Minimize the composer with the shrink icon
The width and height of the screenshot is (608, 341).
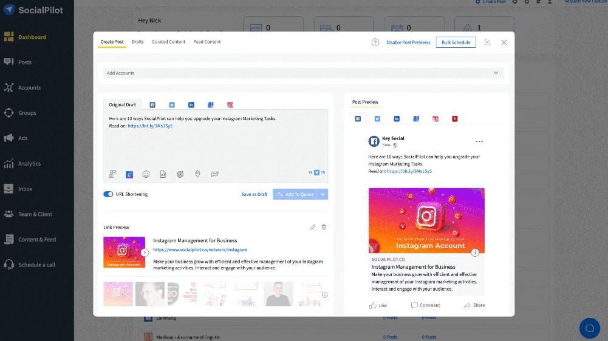click(487, 42)
